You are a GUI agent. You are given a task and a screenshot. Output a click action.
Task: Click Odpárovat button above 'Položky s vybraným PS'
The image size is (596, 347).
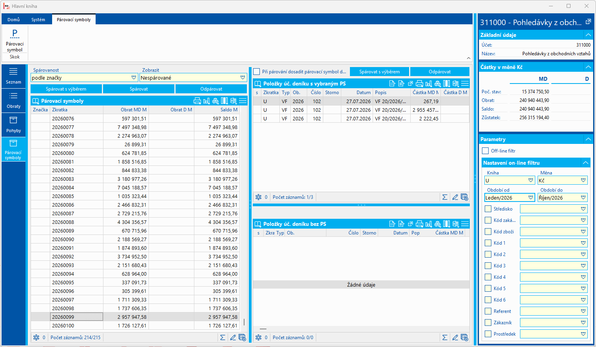(440, 72)
